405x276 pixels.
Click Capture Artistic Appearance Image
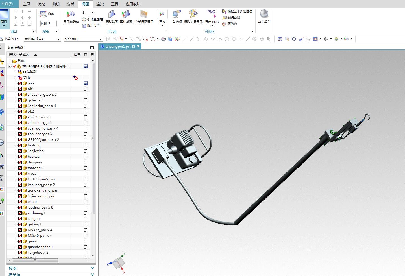pos(237,11)
